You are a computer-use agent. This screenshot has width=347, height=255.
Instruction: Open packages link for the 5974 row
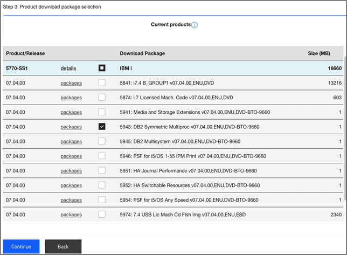tap(71, 214)
